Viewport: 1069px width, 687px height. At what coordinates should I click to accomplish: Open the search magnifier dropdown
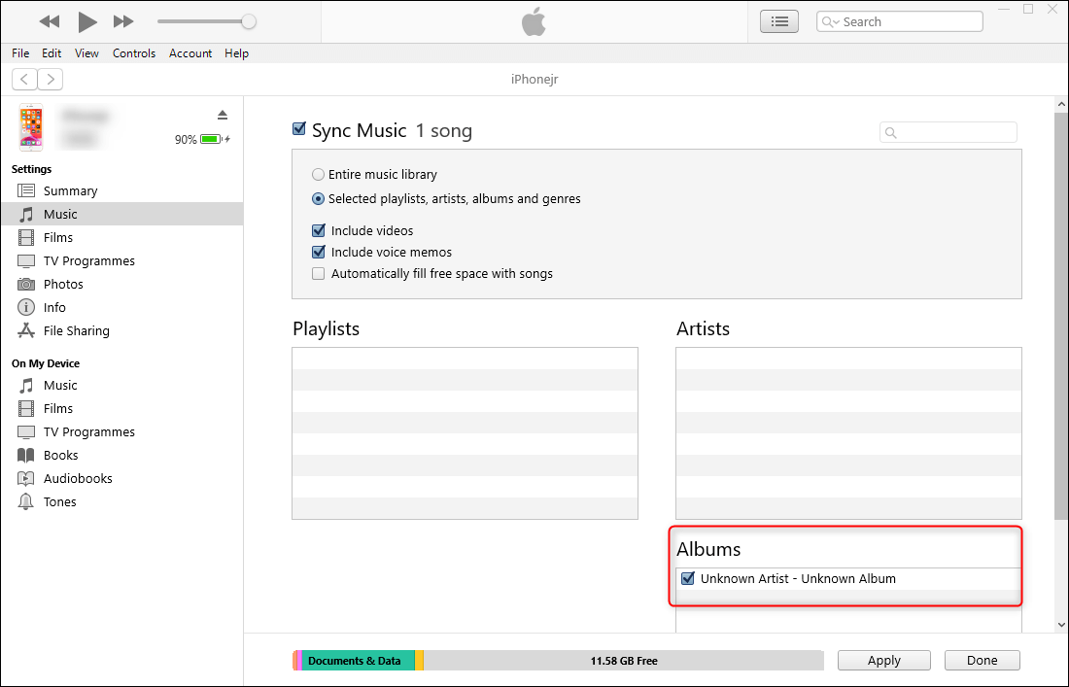click(x=830, y=21)
